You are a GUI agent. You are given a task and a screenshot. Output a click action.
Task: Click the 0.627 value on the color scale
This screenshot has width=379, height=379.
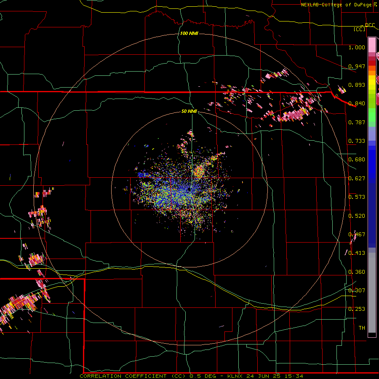357,179
